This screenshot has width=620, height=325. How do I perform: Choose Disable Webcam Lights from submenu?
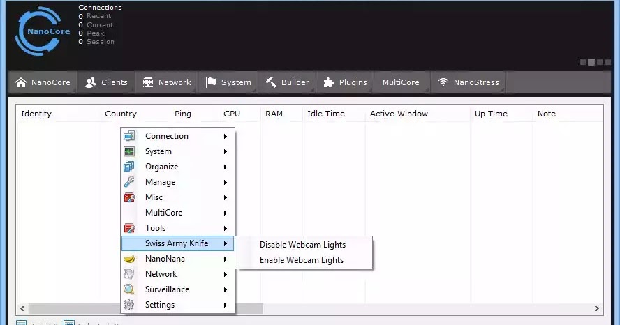[302, 245]
